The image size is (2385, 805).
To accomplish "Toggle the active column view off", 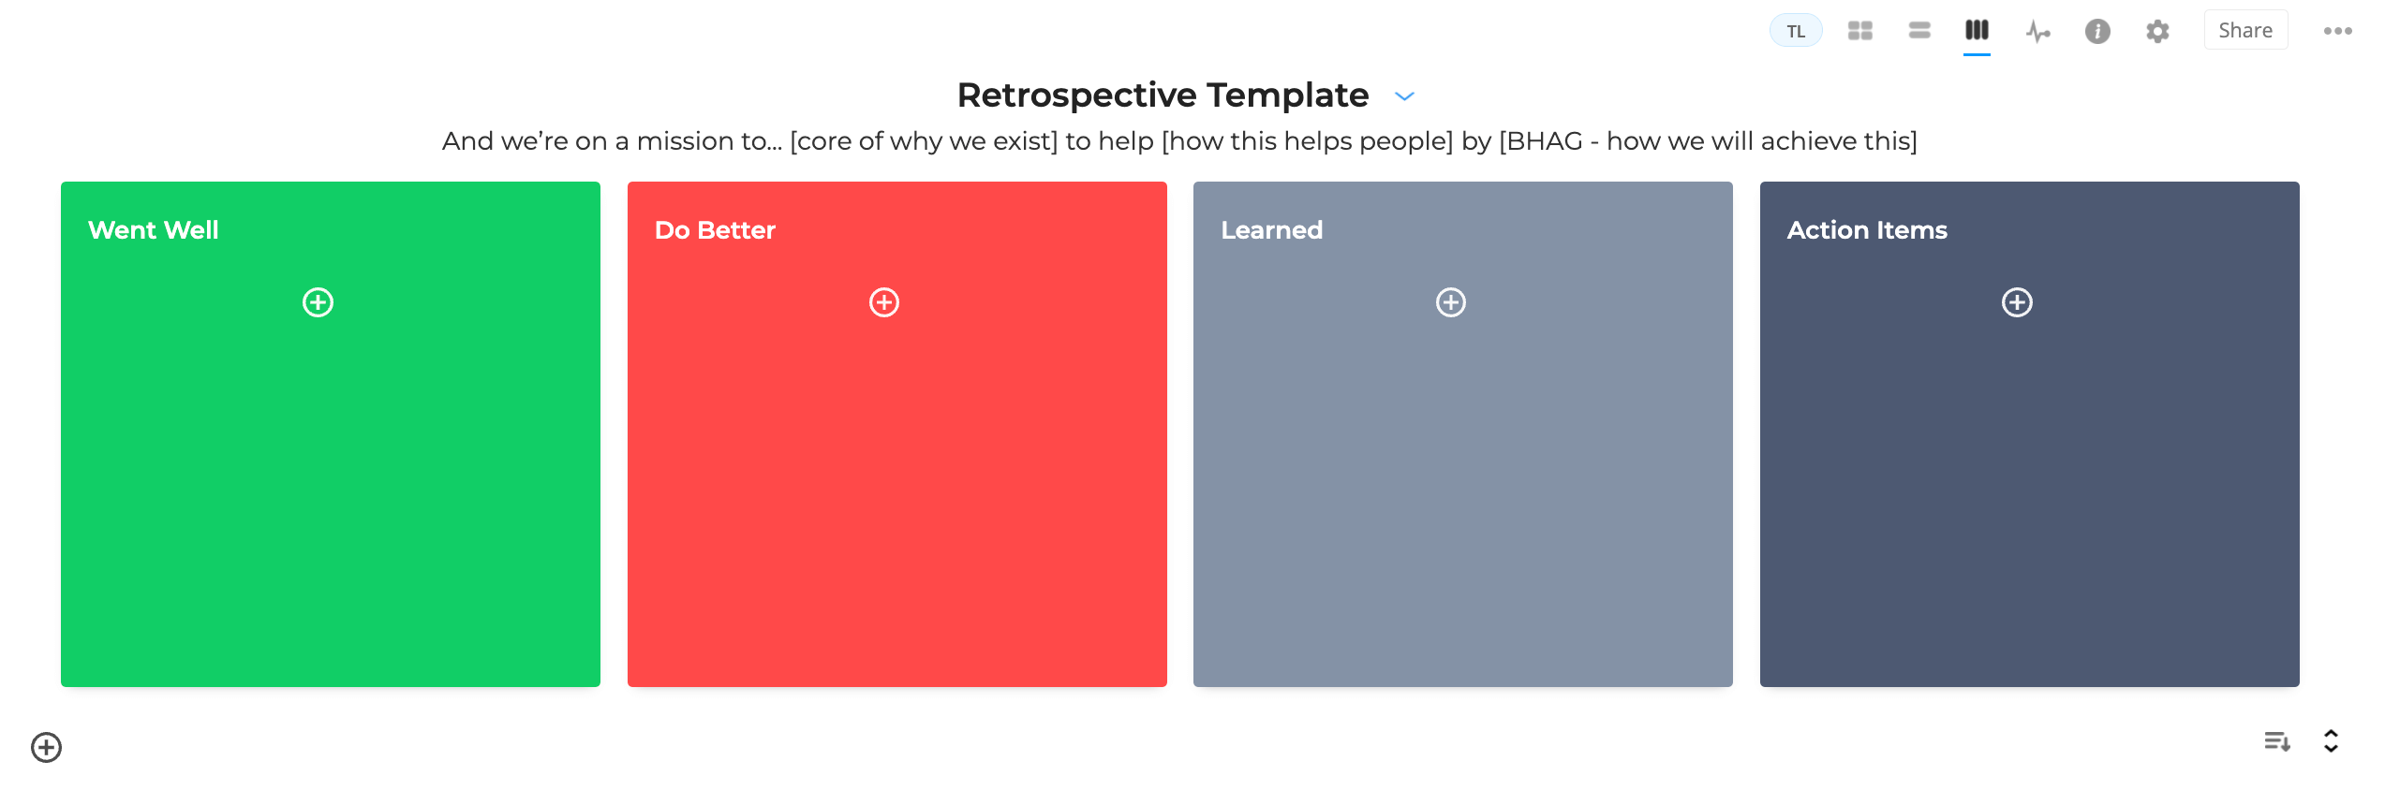I will [x=1977, y=30].
